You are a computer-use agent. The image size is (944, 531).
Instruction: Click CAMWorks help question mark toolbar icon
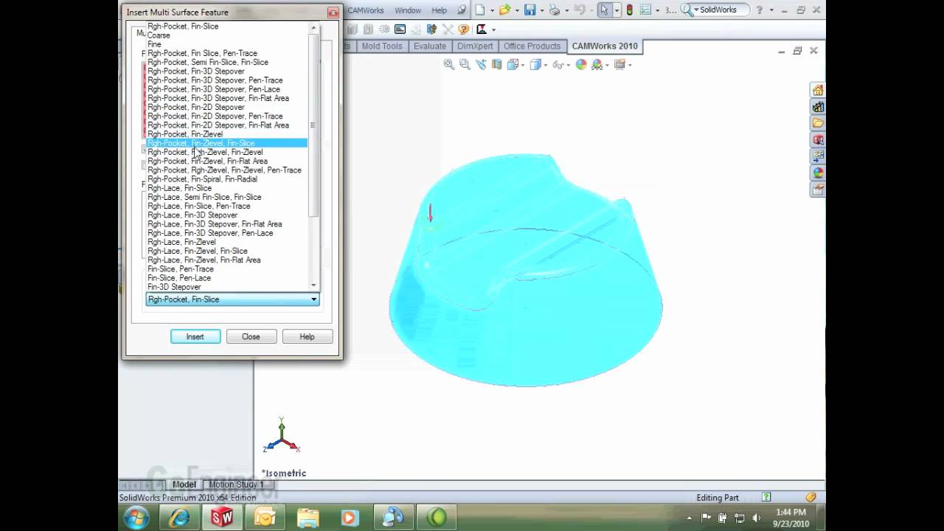(463, 29)
